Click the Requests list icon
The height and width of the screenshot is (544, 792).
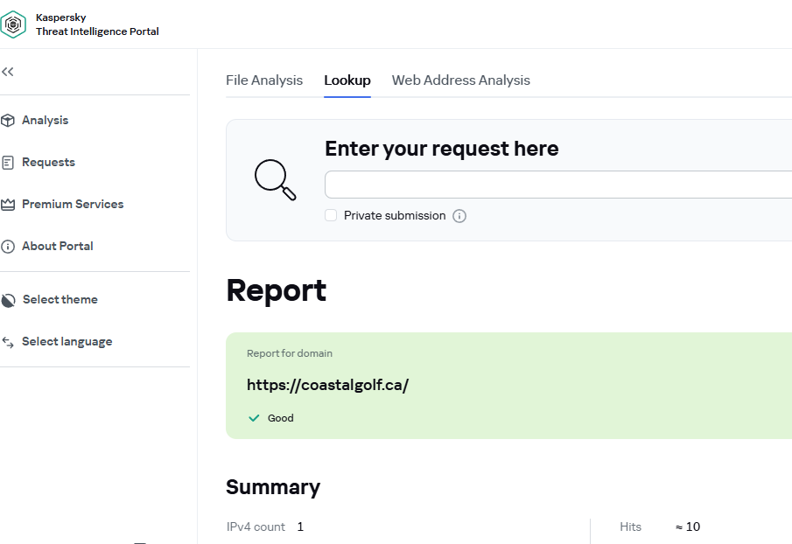coord(9,163)
